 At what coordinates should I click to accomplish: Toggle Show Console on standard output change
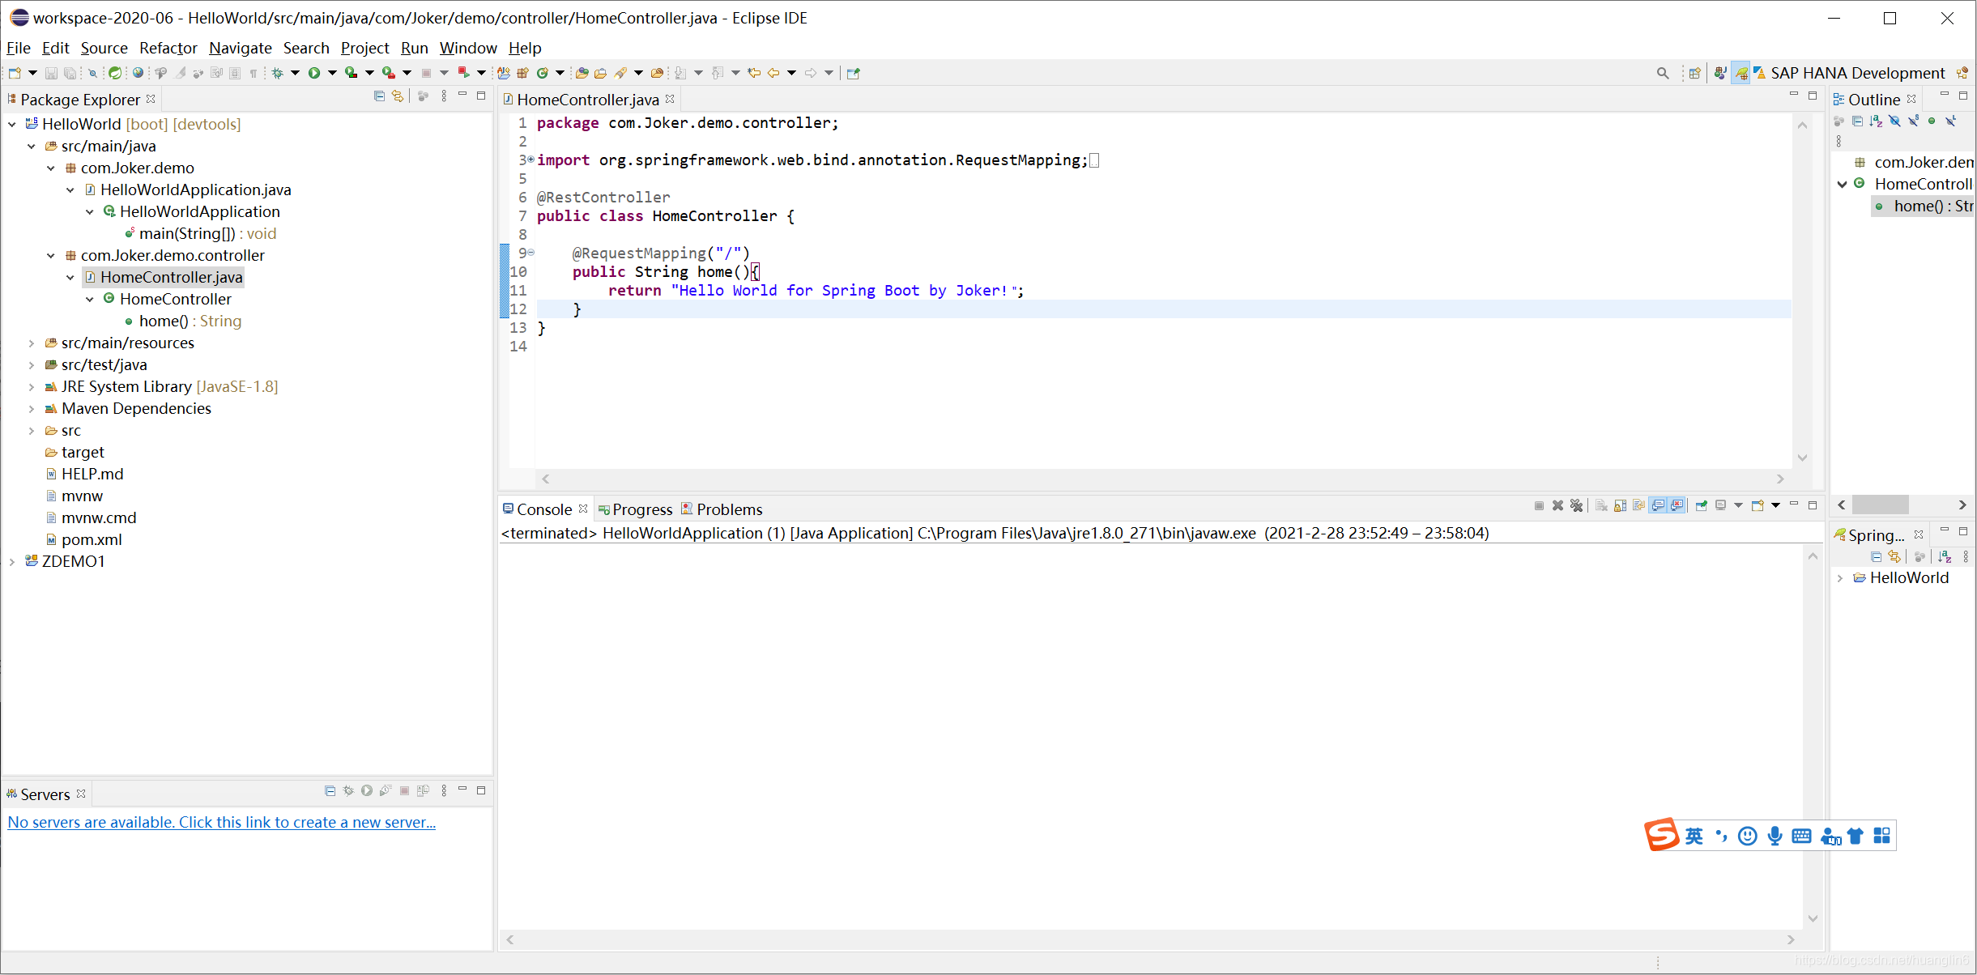tap(1658, 506)
